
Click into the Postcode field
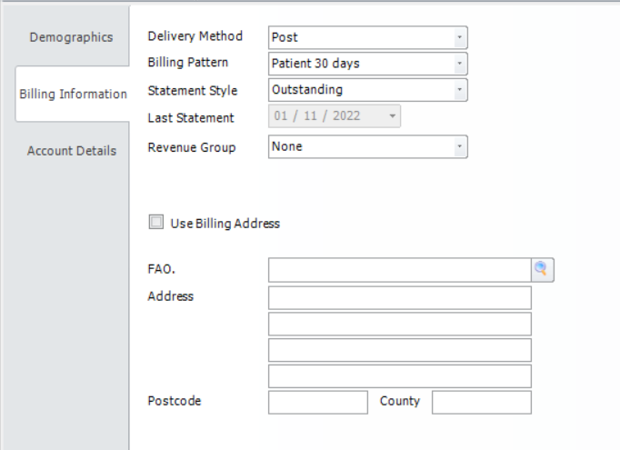point(317,402)
